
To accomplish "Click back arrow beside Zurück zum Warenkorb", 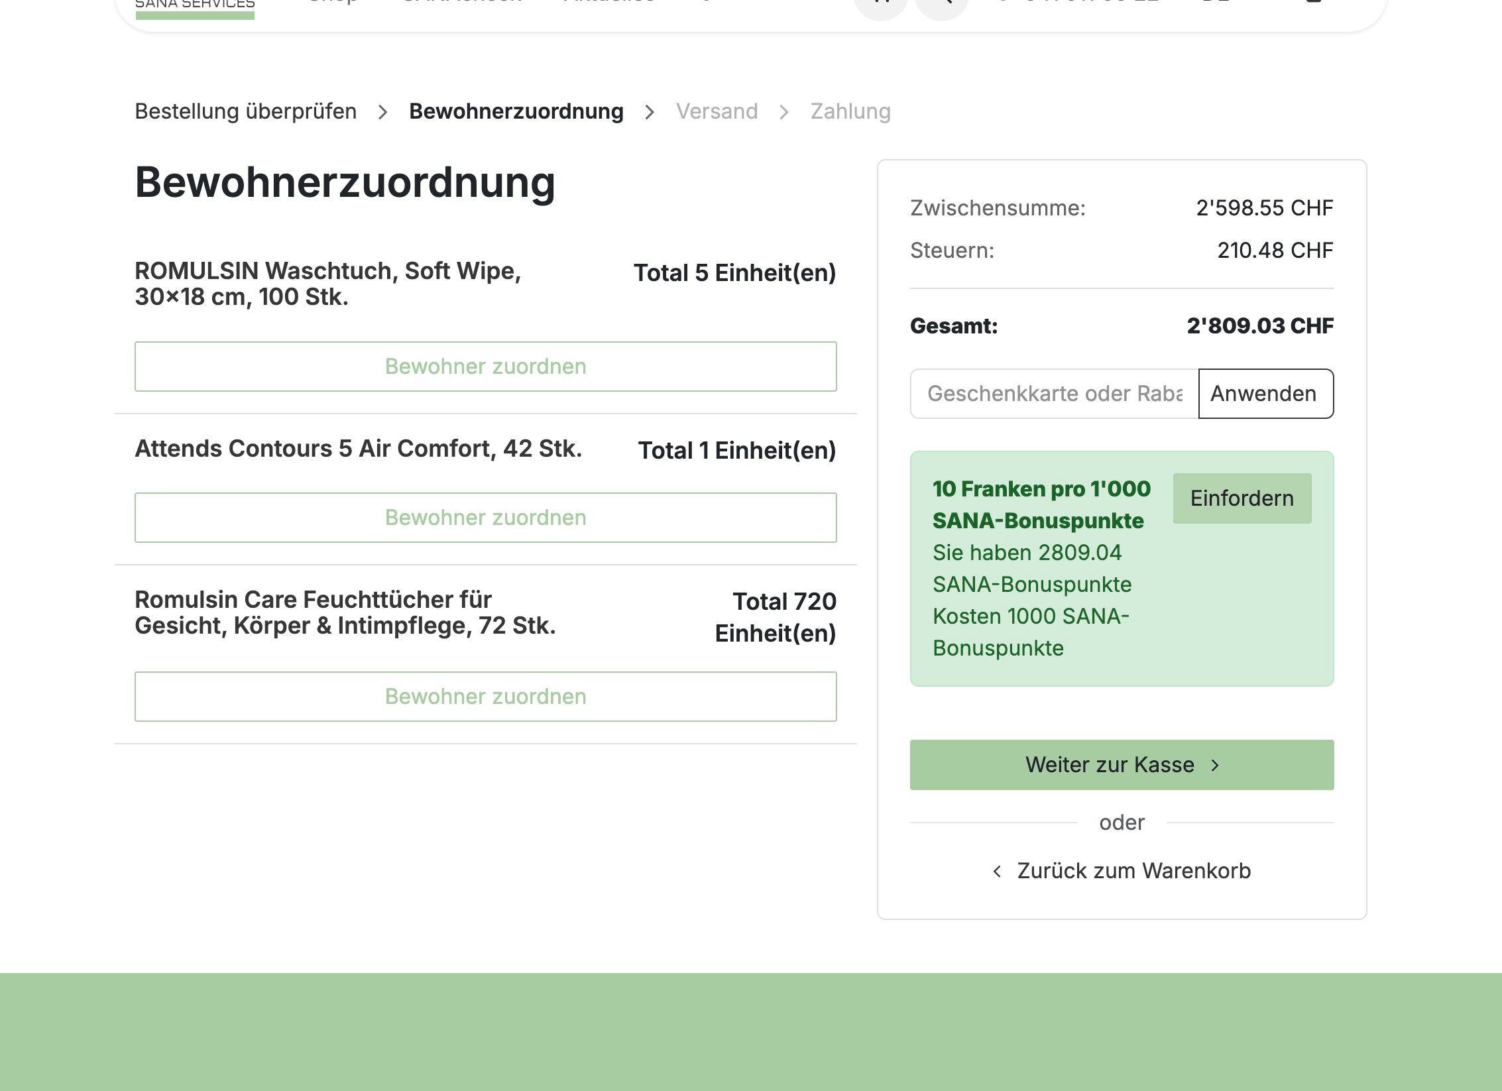I will click(997, 872).
